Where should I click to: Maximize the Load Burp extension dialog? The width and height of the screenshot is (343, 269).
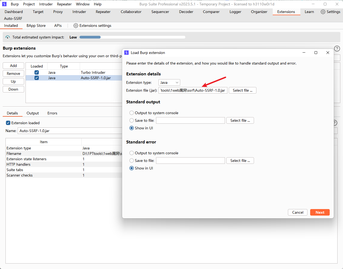[x=316, y=53]
